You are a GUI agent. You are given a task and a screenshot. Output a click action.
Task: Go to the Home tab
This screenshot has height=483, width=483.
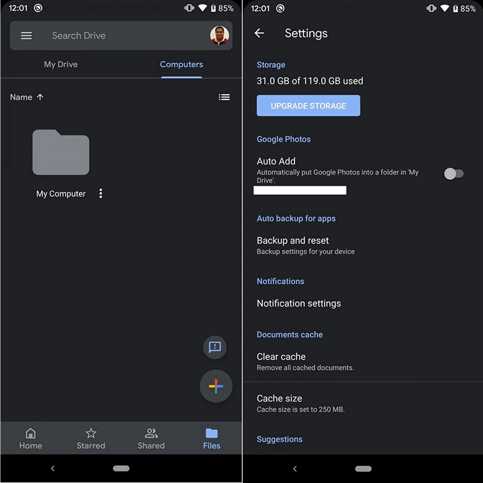tap(31, 439)
